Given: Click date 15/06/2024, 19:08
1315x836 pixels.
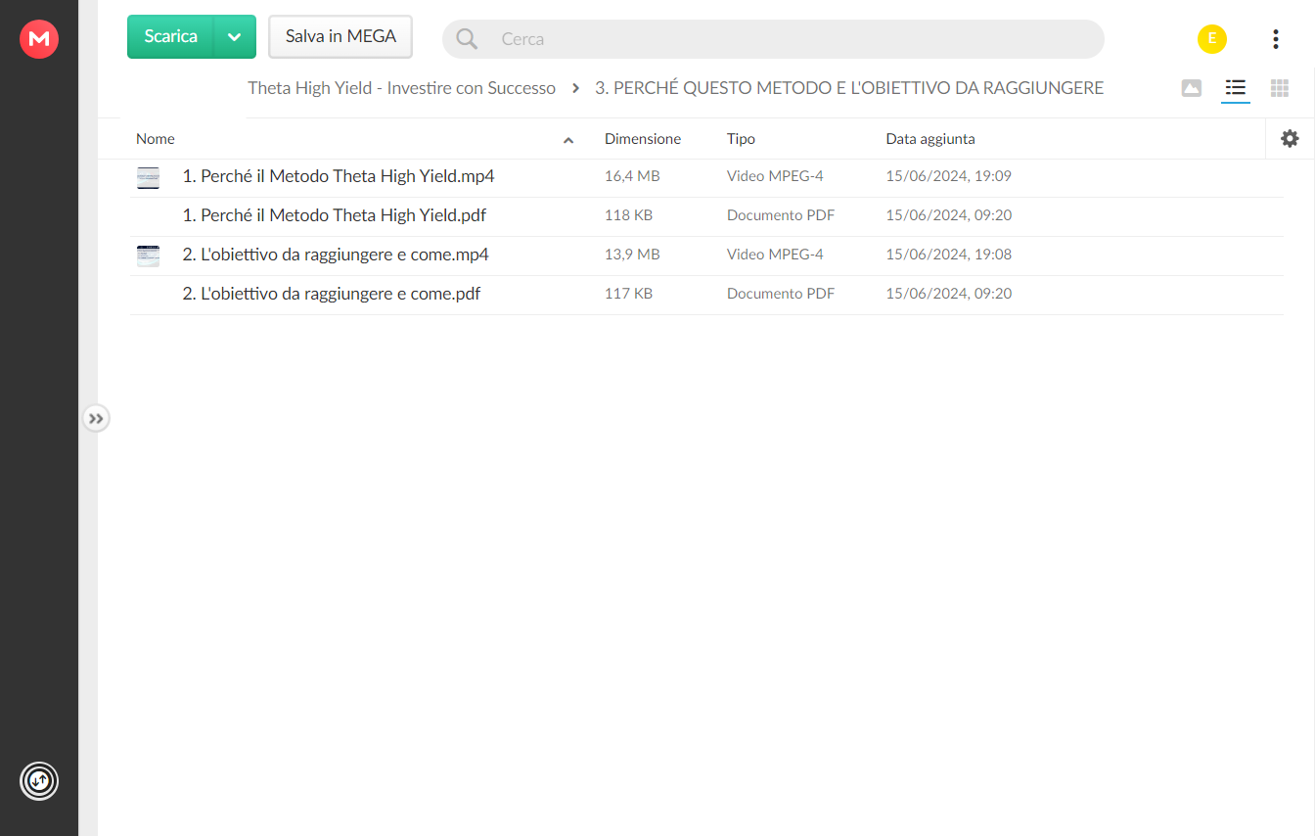Looking at the screenshot, I should coord(949,255).
